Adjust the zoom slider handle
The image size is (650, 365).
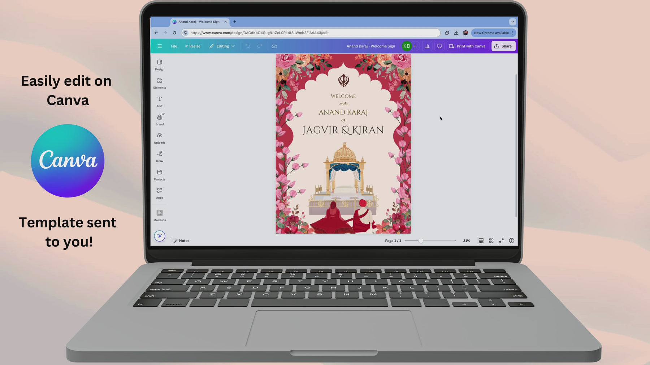[421, 241]
